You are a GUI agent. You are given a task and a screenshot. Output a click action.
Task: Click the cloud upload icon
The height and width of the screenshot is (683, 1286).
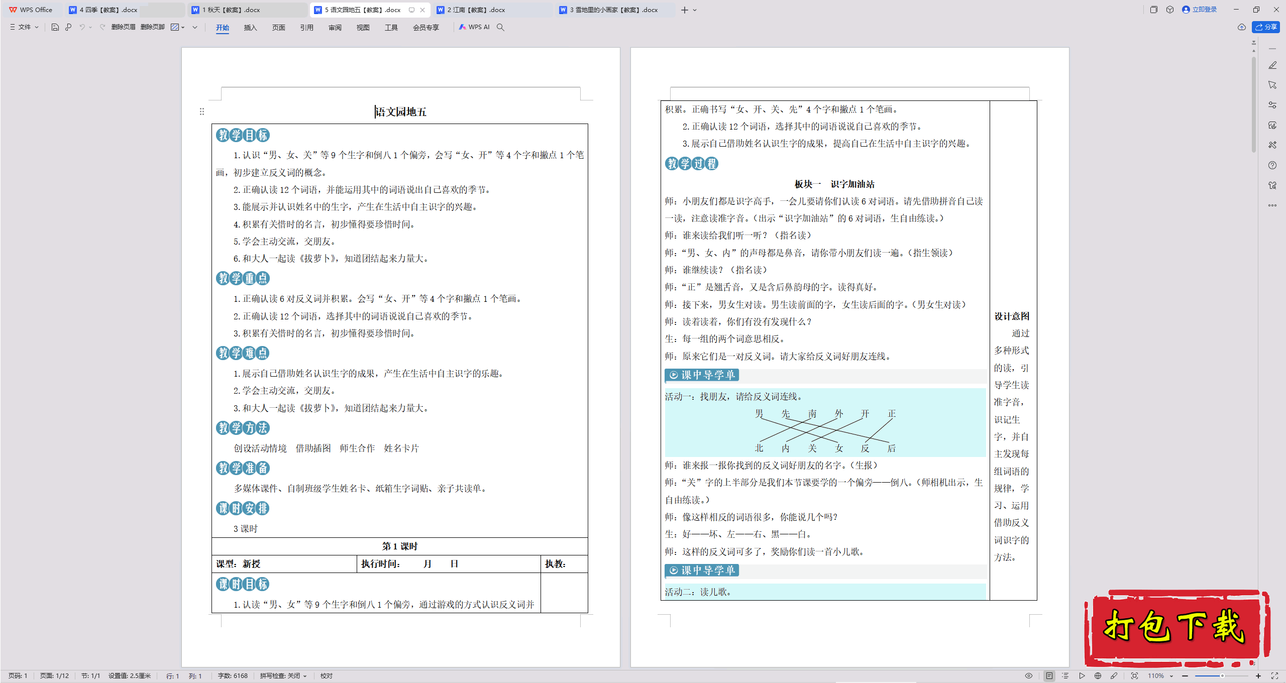tap(1241, 27)
